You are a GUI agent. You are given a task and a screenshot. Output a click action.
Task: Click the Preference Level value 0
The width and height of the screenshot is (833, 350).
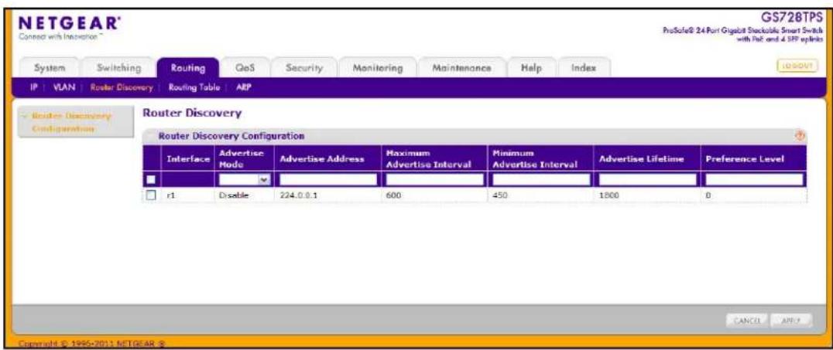(x=708, y=195)
